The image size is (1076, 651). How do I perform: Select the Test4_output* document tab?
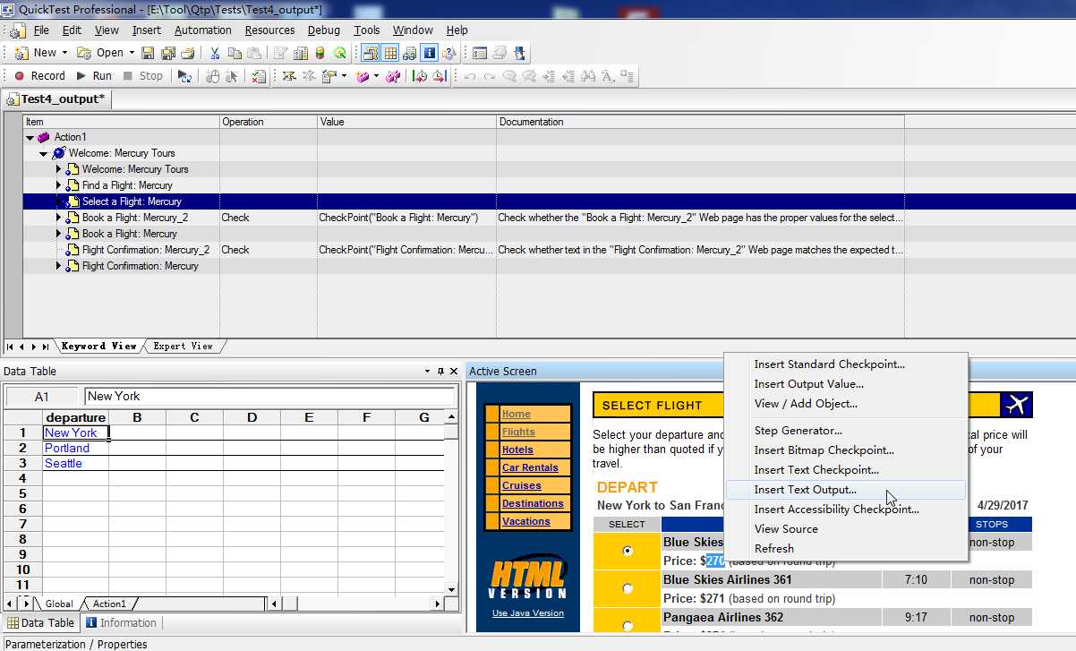tap(56, 99)
